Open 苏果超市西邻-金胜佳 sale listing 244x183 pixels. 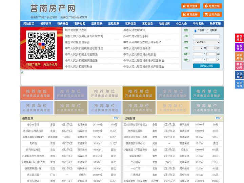tap(33, 156)
